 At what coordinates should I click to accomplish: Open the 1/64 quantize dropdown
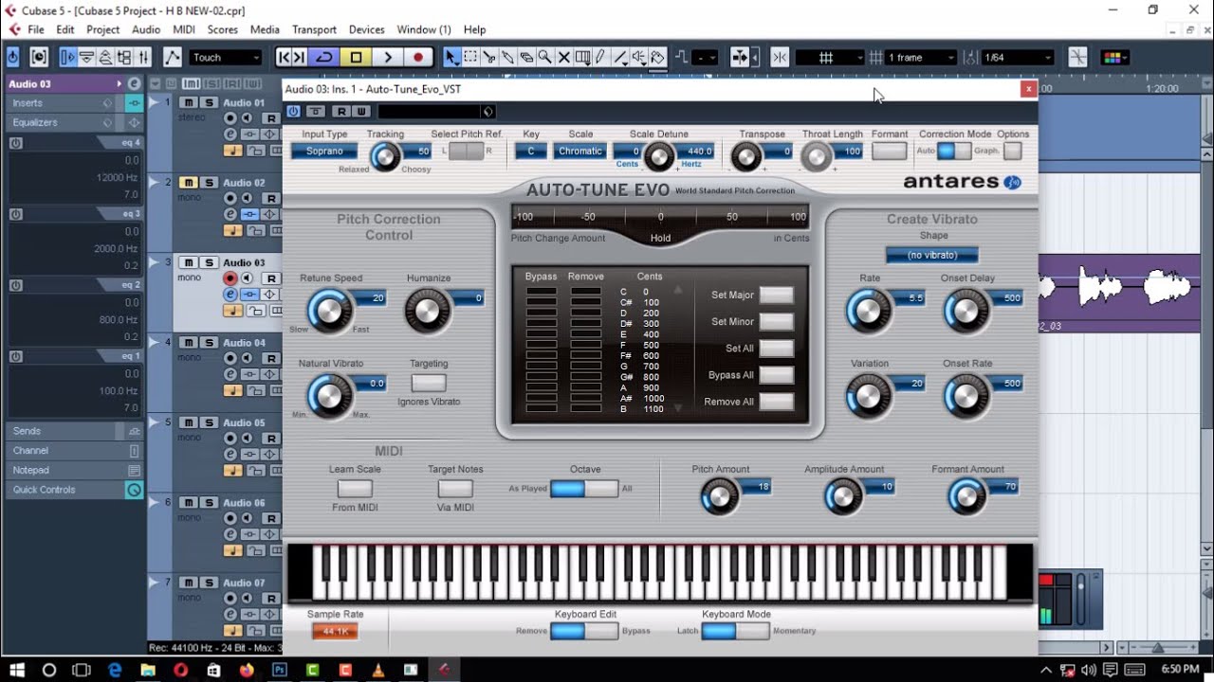pos(1018,58)
